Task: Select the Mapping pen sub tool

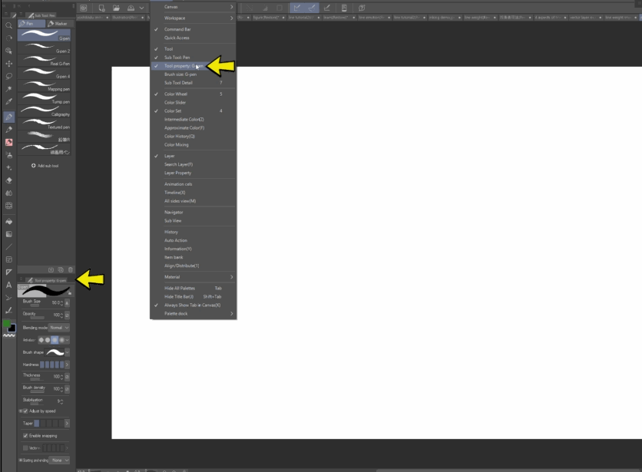Action: pos(45,86)
